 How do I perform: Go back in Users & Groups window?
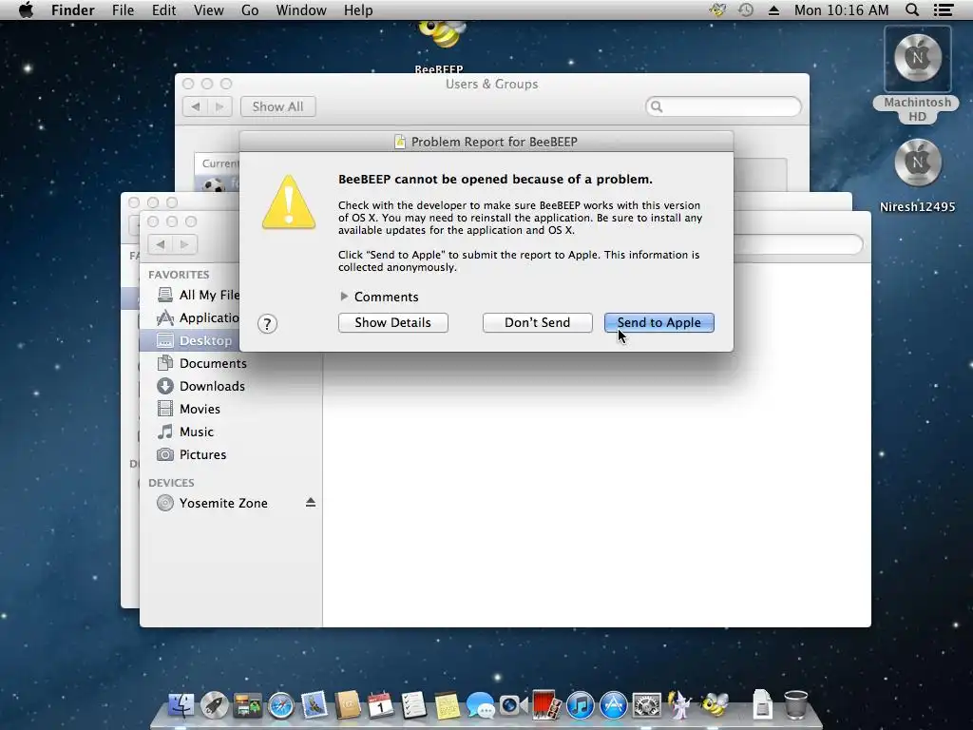click(195, 106)
